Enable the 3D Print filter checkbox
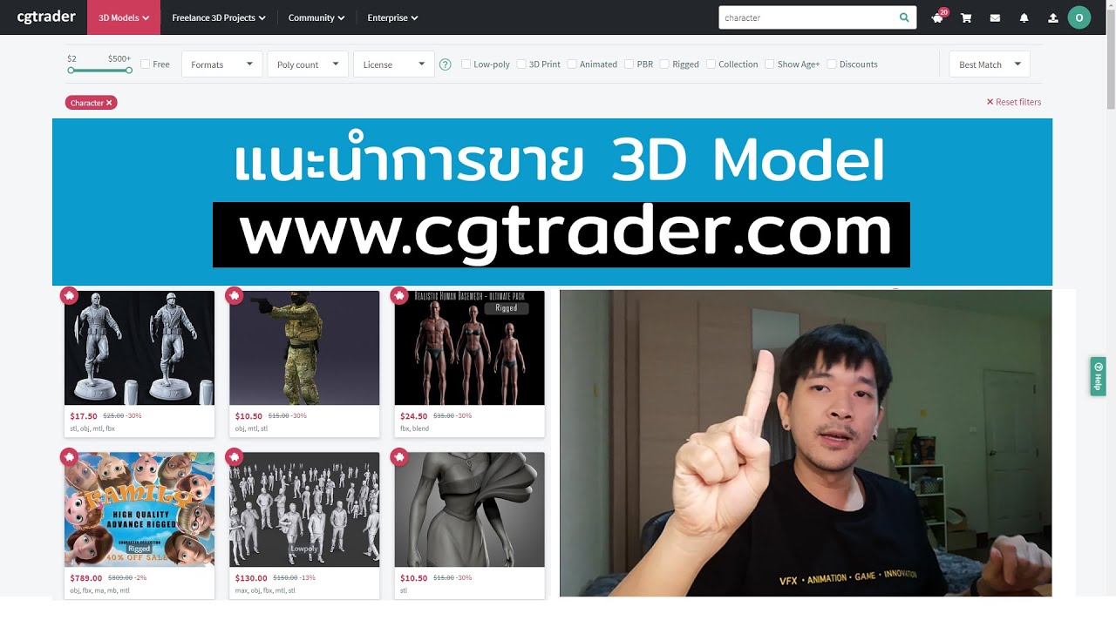1116x627 pixels. tap(521, 64)
